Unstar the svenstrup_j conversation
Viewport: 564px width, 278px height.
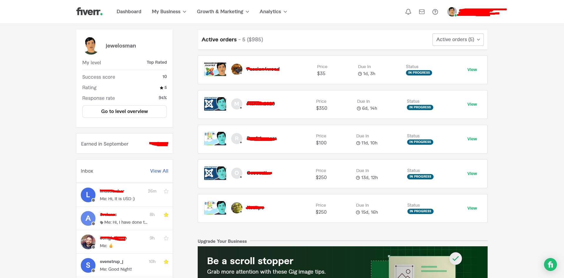pos(166,262)
